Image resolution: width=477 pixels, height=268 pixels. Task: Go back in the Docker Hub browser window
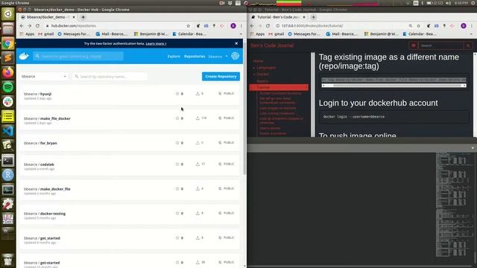point(22,26)
